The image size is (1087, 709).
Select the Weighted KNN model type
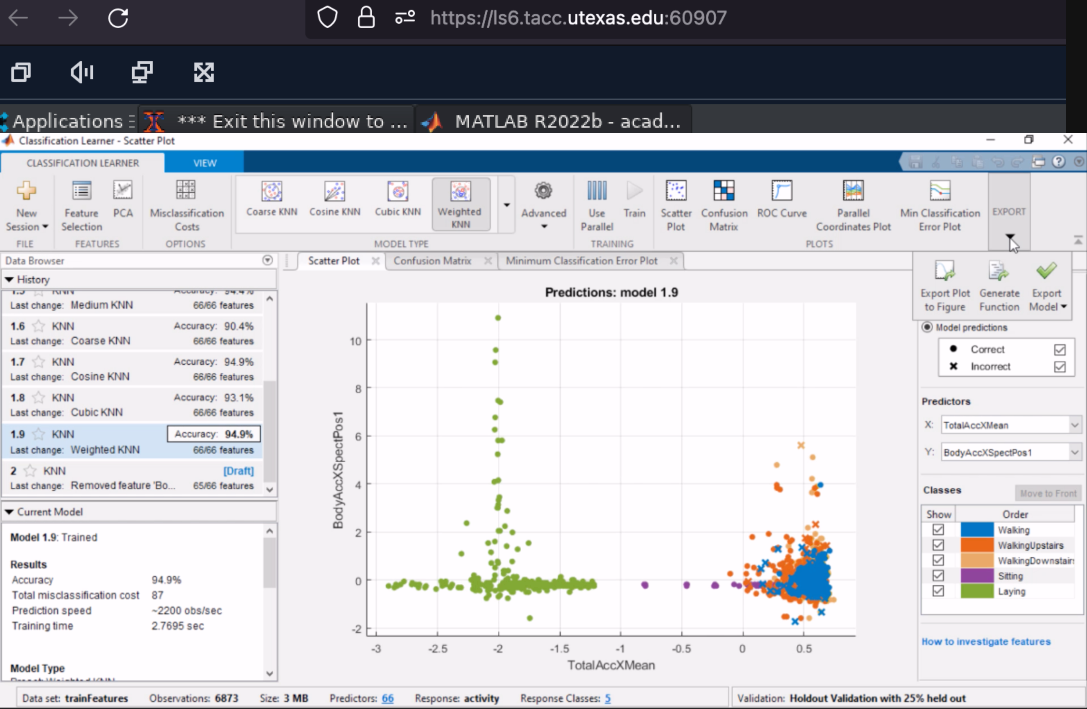pyautogui.click(x=460, y=204)
